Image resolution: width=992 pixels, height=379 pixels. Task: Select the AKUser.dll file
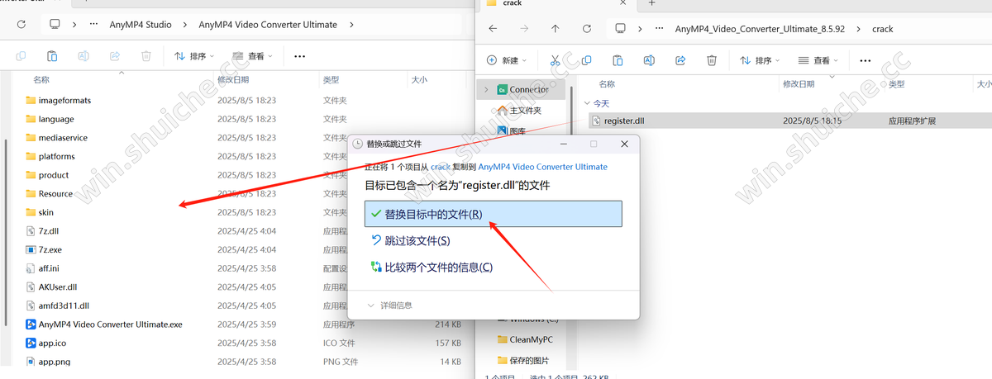pyautogui.click(x=58, y=287)
